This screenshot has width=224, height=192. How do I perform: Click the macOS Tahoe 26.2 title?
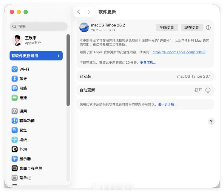[108, 25]
